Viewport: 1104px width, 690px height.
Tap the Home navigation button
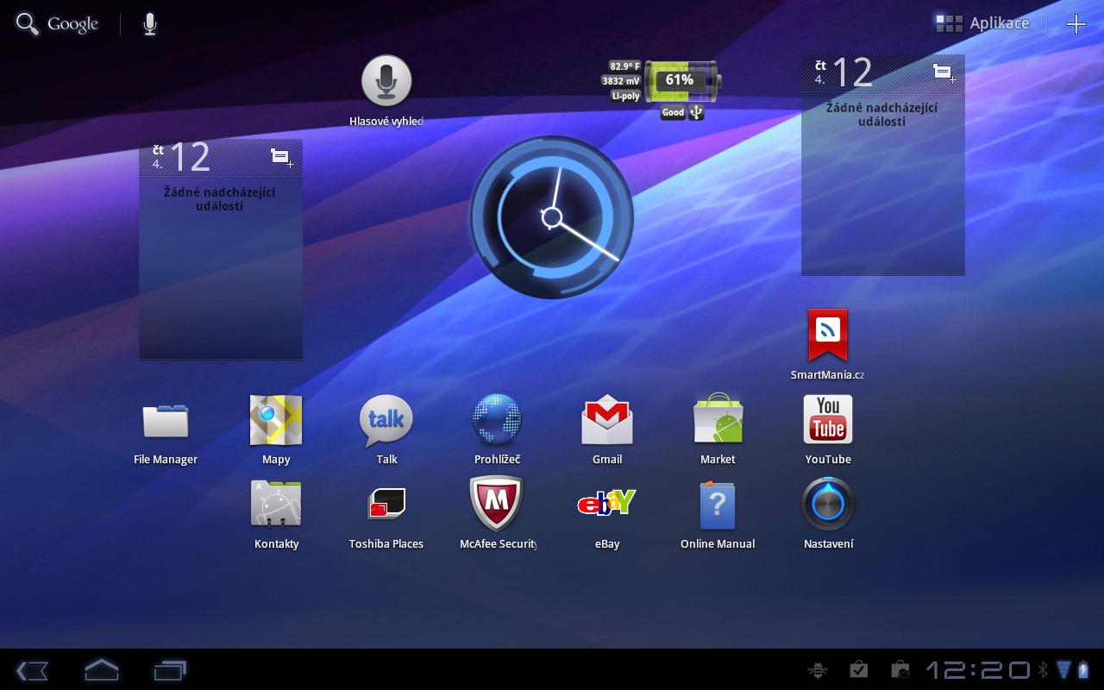[101, 669]
